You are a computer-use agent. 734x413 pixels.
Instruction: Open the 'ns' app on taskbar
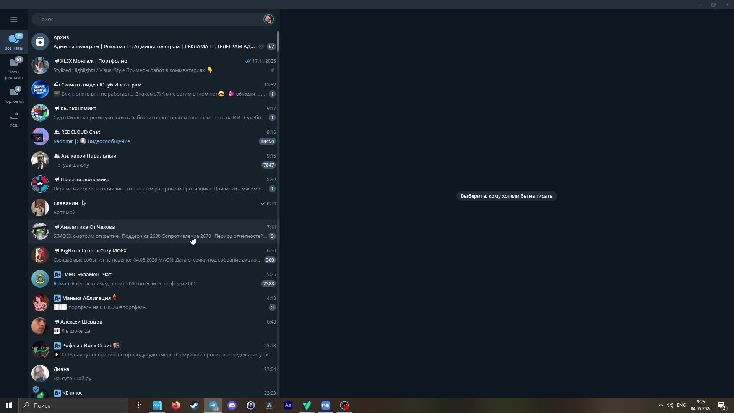point(326,405)
